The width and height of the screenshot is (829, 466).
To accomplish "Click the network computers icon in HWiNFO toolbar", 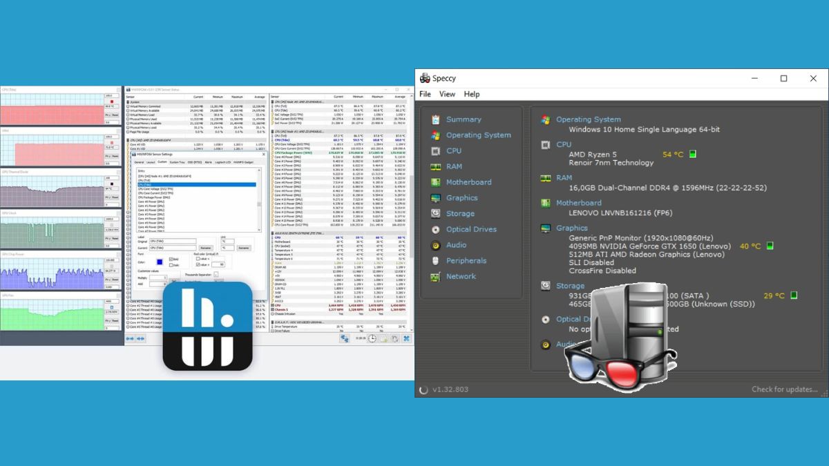I will point(344,338).
